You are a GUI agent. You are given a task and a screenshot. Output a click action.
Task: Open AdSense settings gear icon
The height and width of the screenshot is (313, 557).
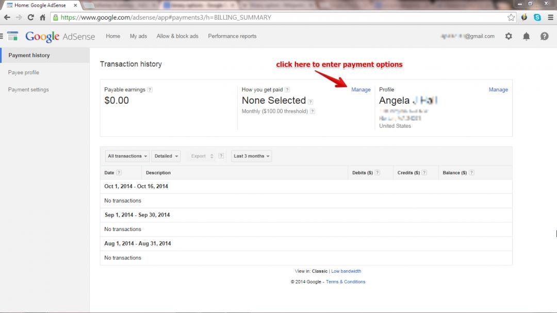click(509, 36)
